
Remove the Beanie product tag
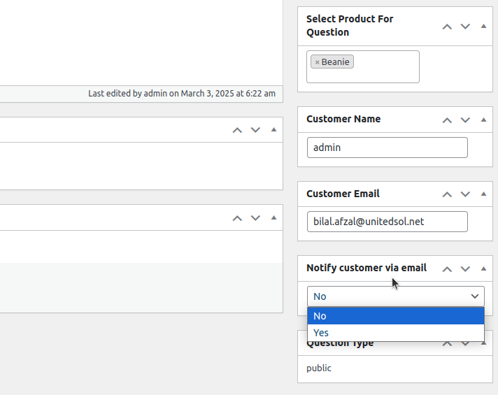pos(317,62)
